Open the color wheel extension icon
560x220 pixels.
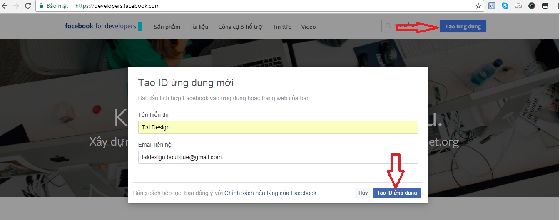point(532,6)
